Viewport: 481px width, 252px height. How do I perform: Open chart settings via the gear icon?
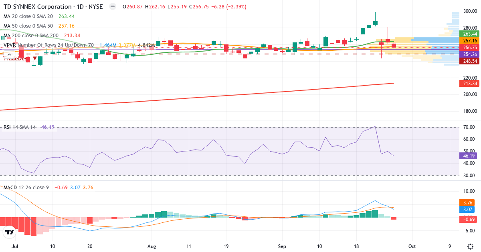coord(470,246)
